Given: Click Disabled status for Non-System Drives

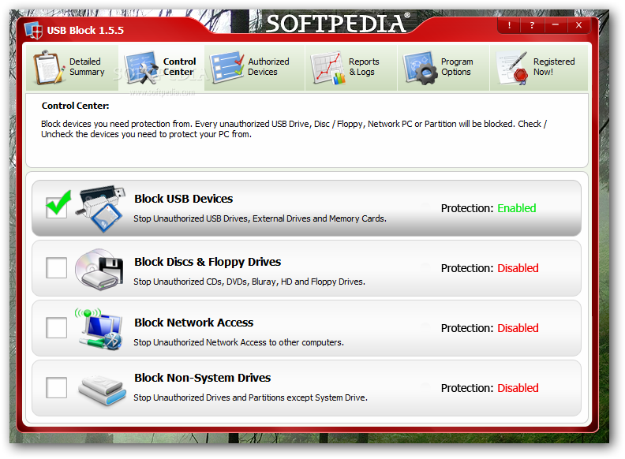Looking at the screenshot, I should [518, 388].
